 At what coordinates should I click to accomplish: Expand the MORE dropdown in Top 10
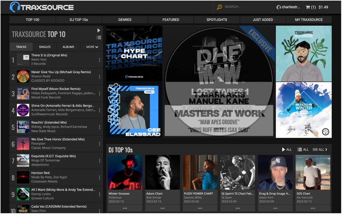point(92,47)
